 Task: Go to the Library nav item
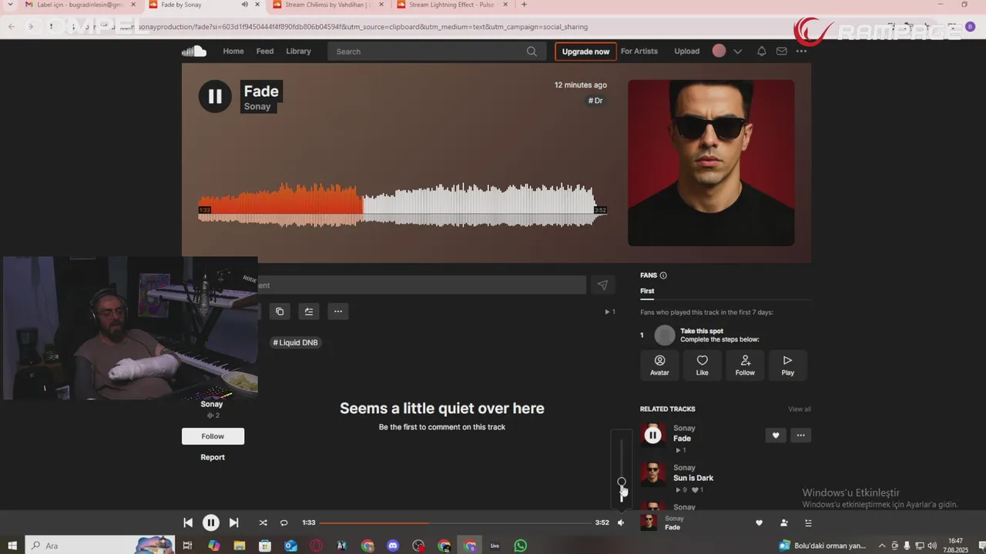[298, 52]
